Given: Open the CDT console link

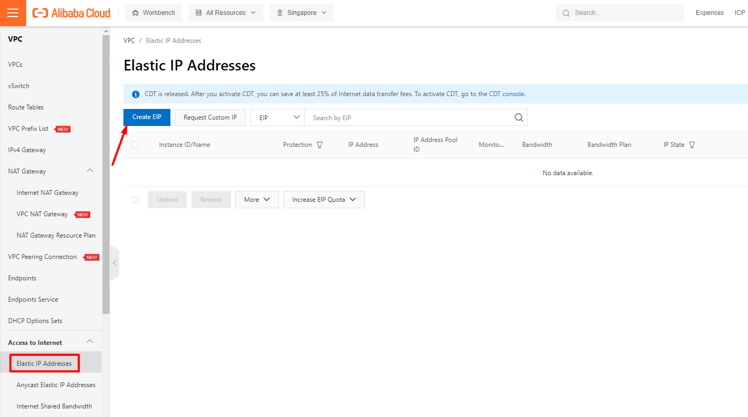Looking at the screenshot, I should [x=507, y=94].
